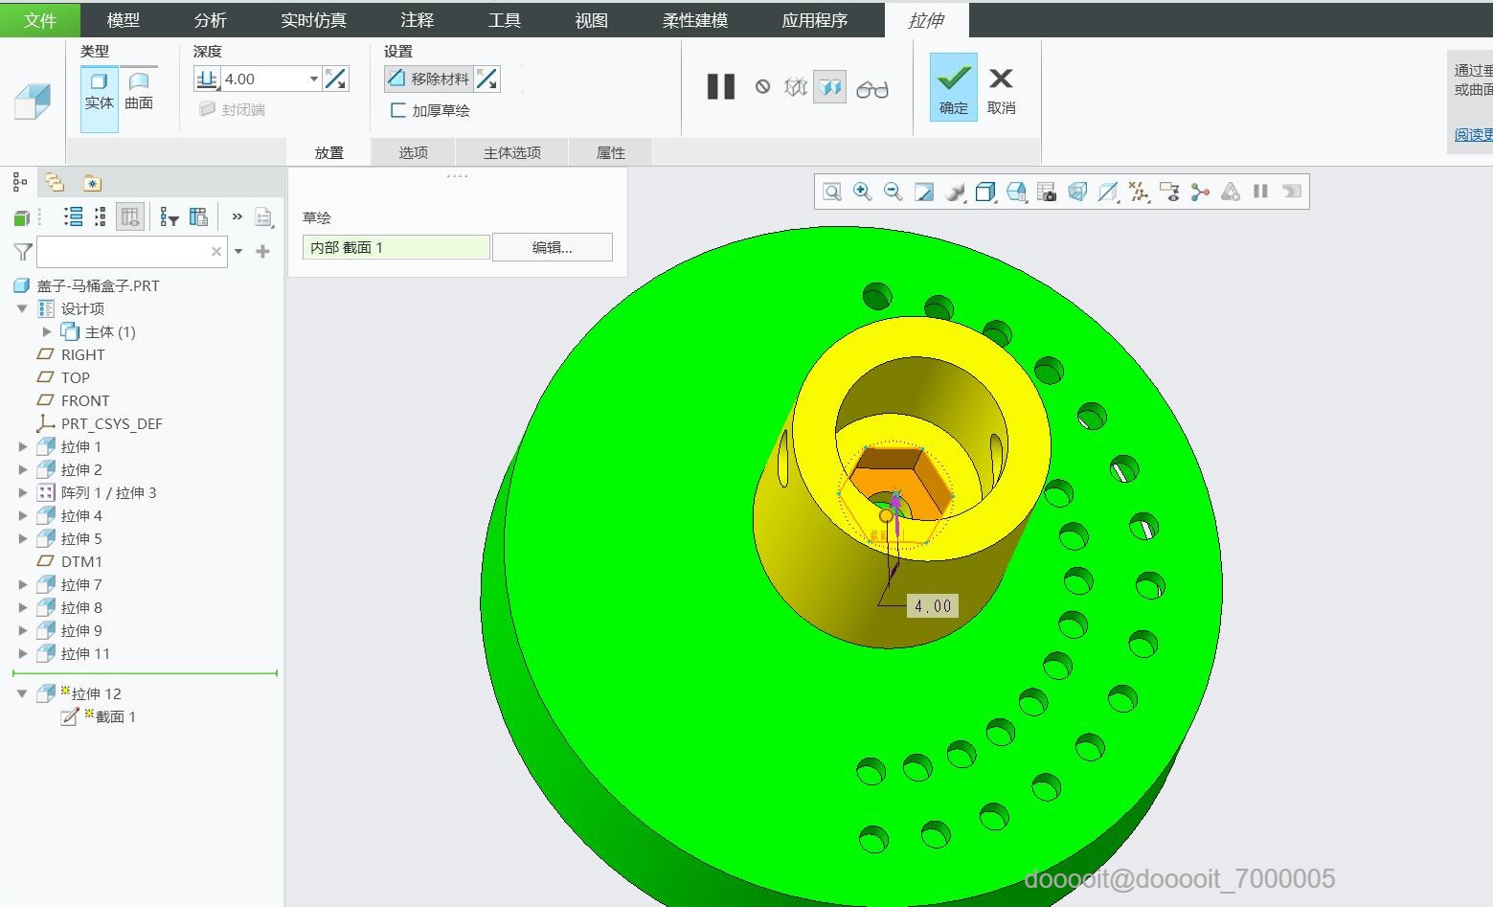Select the FRONT datum plane in tree
The image size is (1493, 907).
[84, 400]
